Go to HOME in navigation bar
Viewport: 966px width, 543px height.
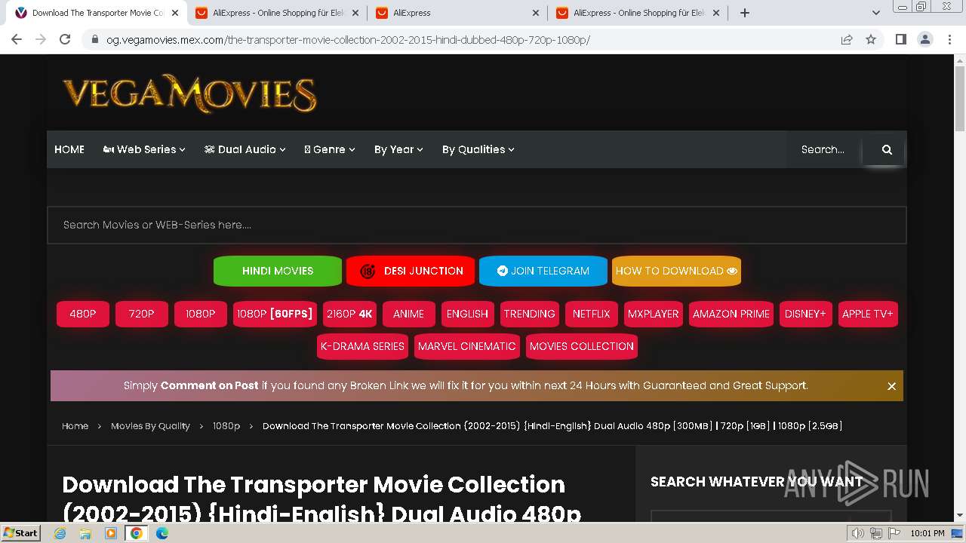69,149
